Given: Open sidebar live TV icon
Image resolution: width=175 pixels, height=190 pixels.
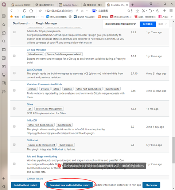Looking at the screenshot, I should [4, 58].
